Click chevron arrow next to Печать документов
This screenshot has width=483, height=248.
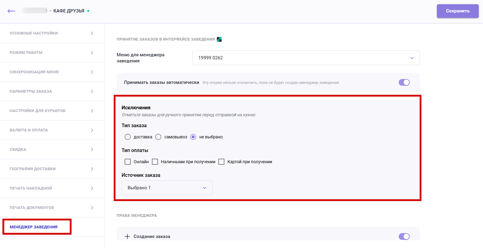click(x=92, y=208)
